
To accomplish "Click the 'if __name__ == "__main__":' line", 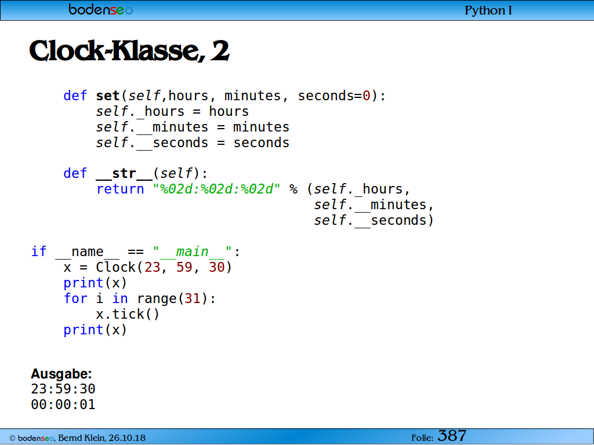I will (136, 251).
